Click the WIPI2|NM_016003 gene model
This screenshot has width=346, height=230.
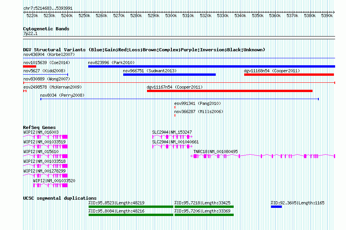click(x=45, y=137)
